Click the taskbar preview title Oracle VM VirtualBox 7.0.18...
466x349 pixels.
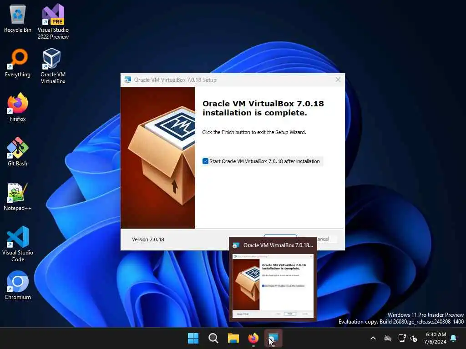coord(278,245)
